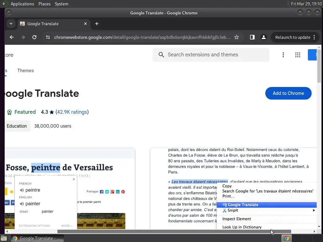Click the show desktop icon in taskbar
This screenshot has height=242, width=323.
tap(3, 239)
